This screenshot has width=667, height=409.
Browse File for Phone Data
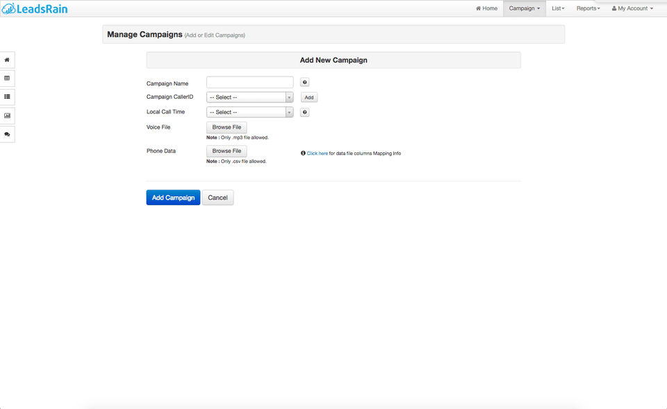(x=227, y=151)
